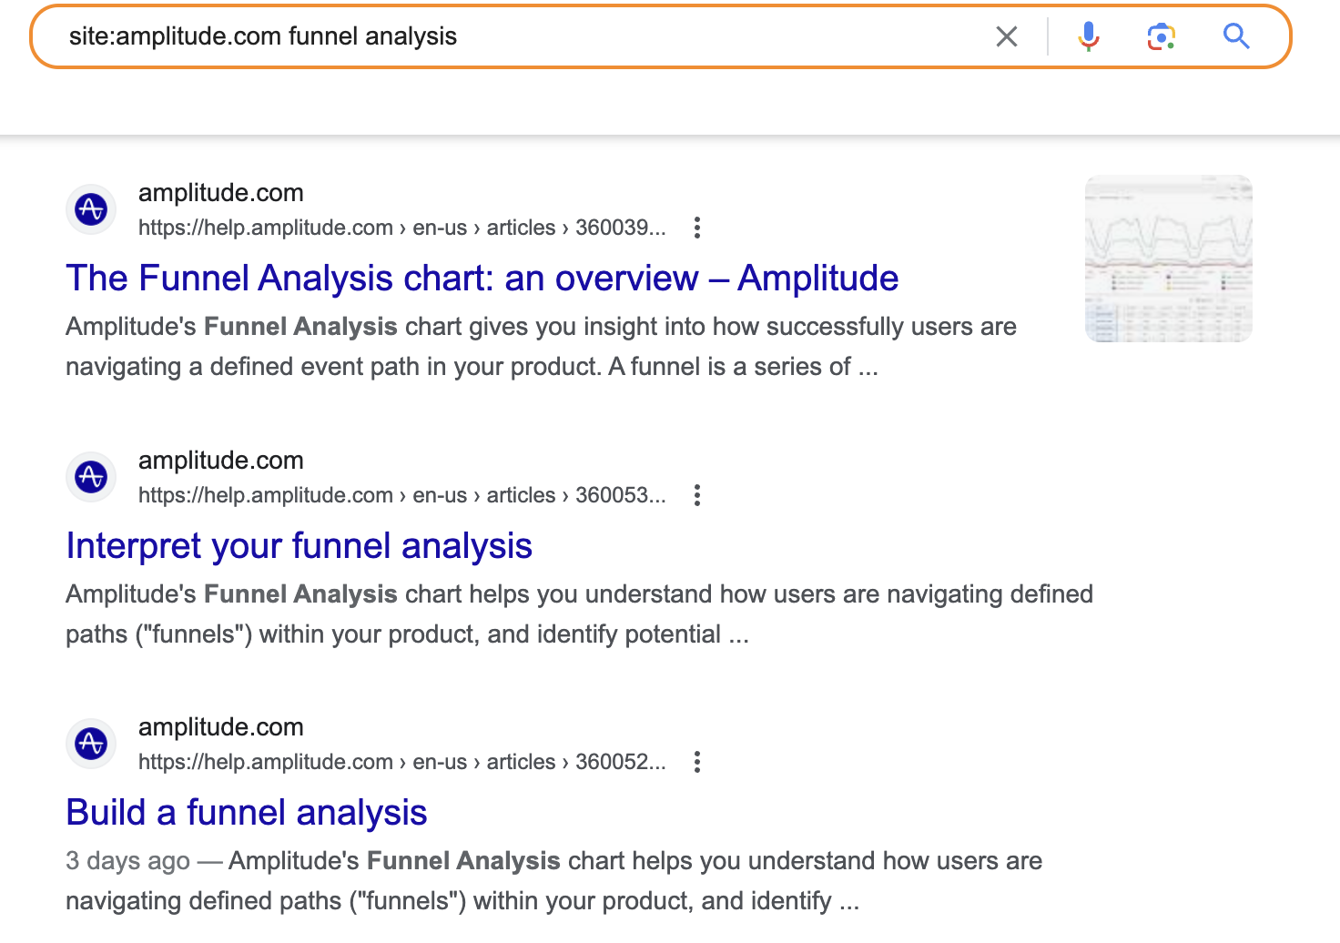The image size is (1340, 943).
Task: Start voice search with the microphone icon
Action: pos(1089,36)
